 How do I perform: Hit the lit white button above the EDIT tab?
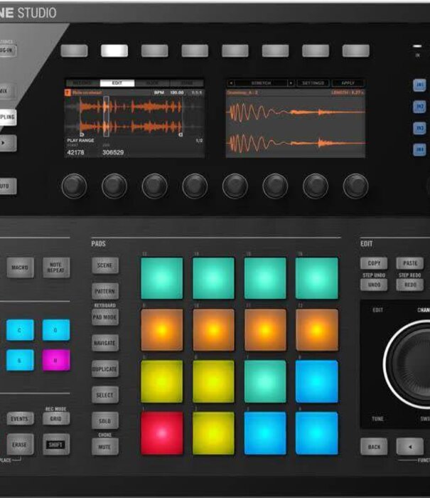(114, 51)
